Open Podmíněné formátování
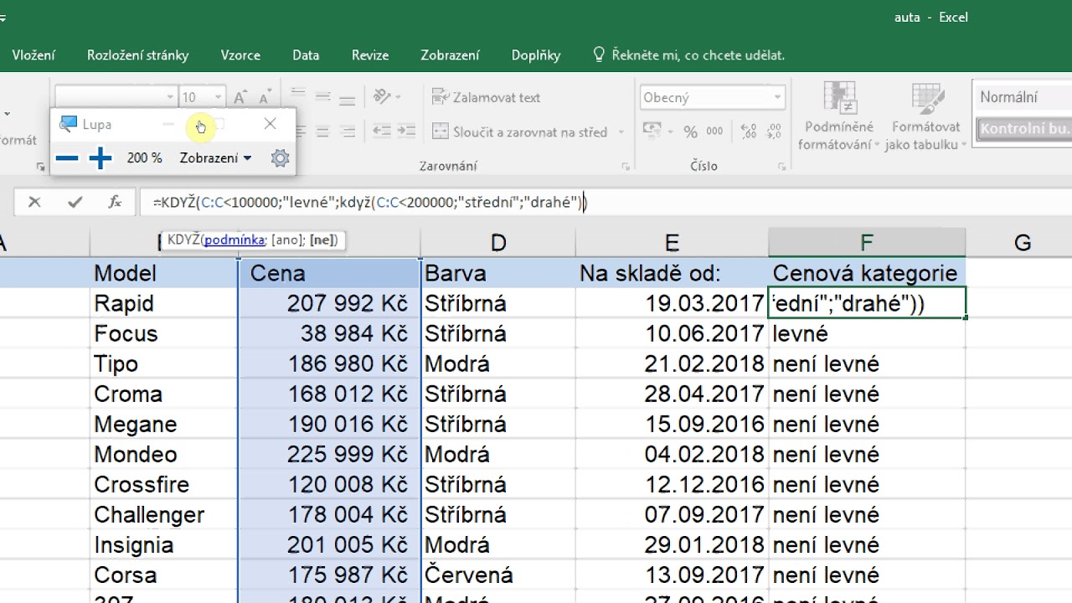The image size is (1072, 603). [839, 116]
